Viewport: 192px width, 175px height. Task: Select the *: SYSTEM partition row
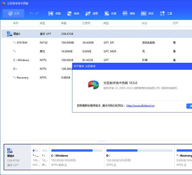(x=97, y=42)
